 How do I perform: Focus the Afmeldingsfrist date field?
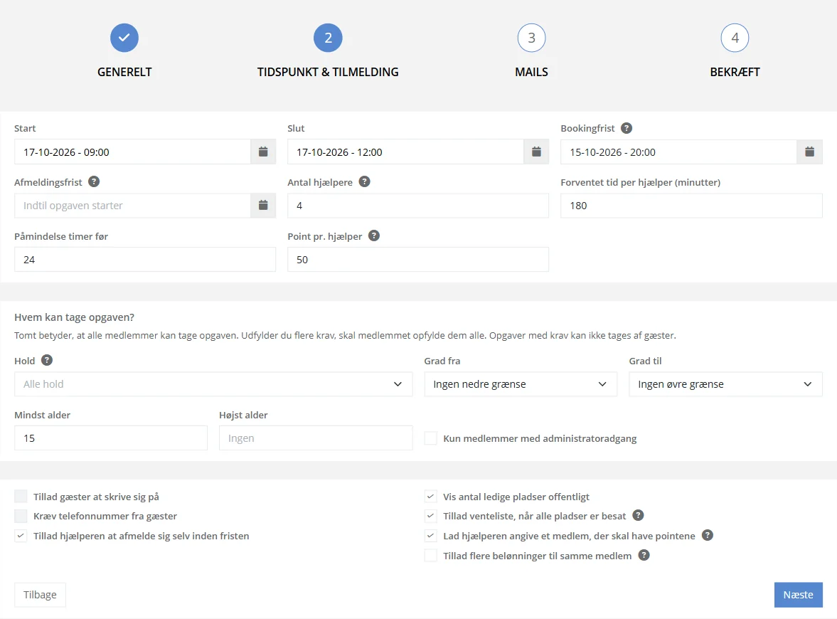132,206
